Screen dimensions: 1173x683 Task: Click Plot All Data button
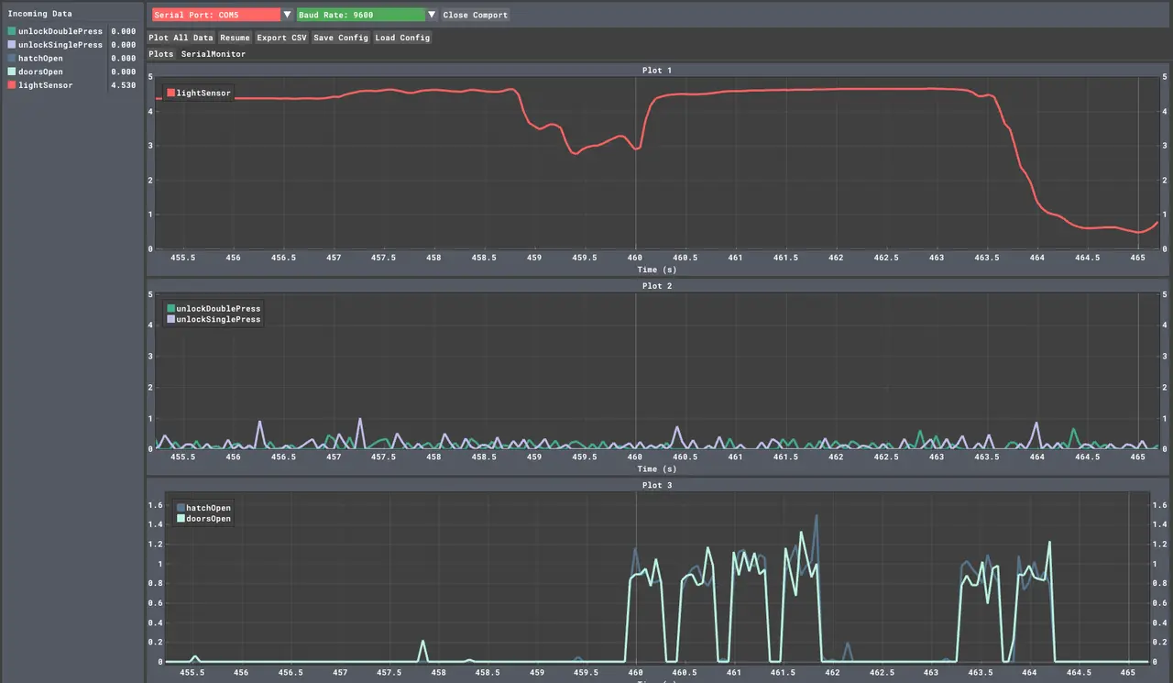point(181,38)
